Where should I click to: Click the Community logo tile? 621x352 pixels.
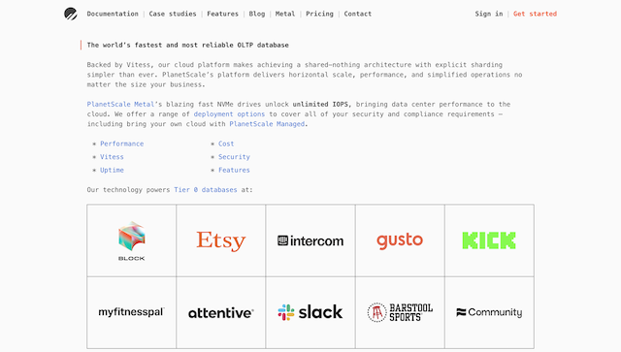point(489,312)
